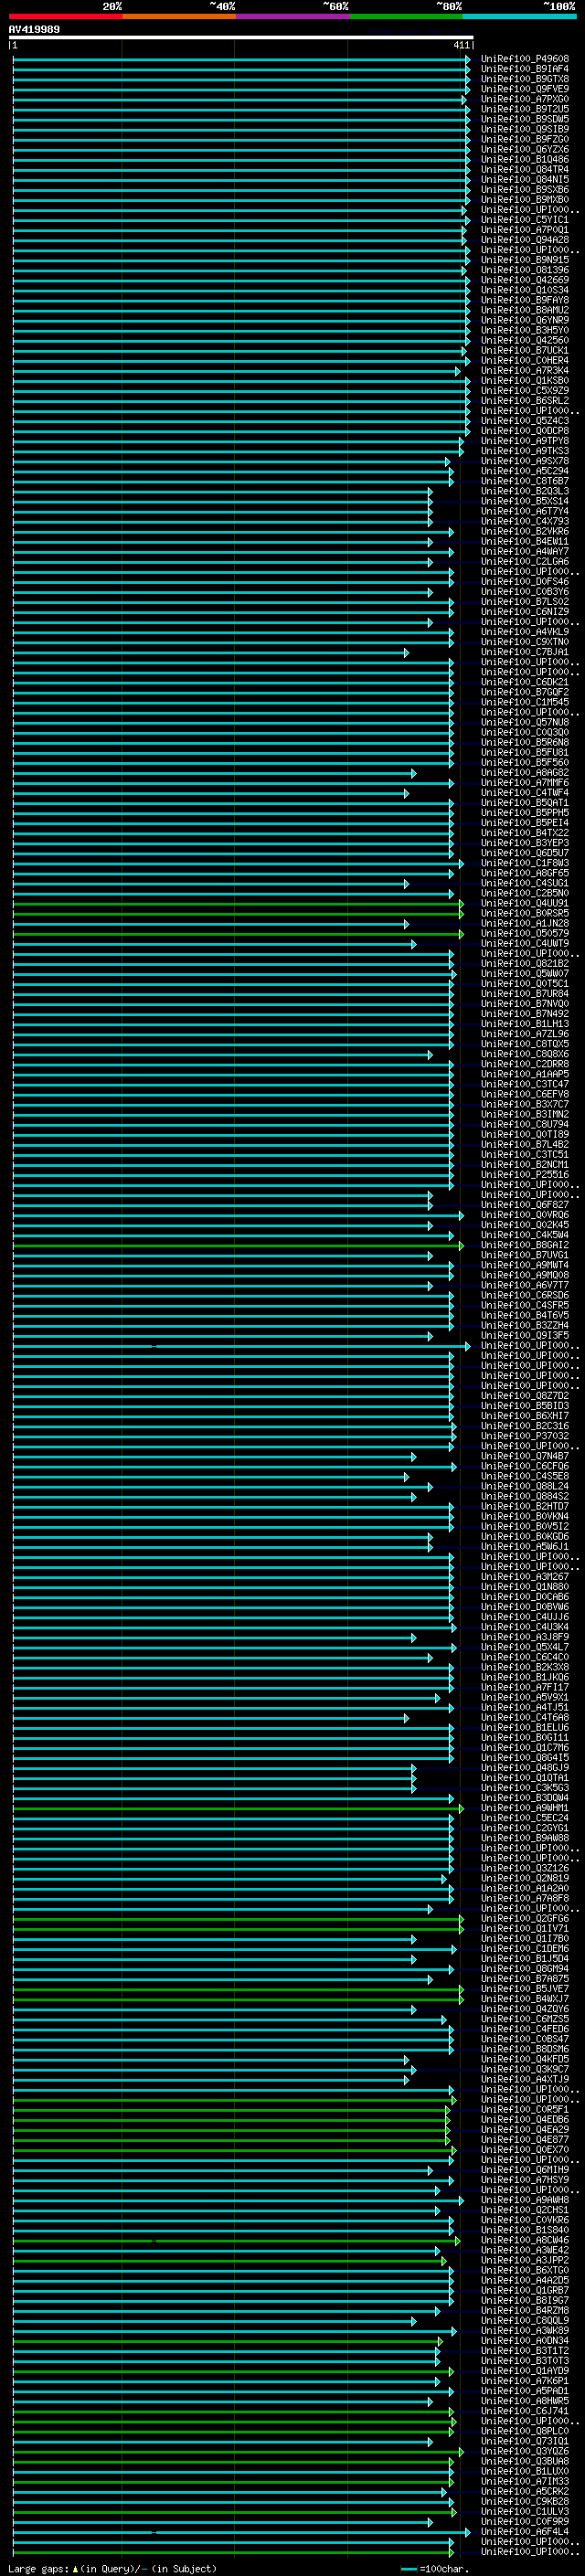Viewport: 585px width, 2576px height.
Task: Select hit UniRef100_A7R3K4
Action: pos(524,370)
